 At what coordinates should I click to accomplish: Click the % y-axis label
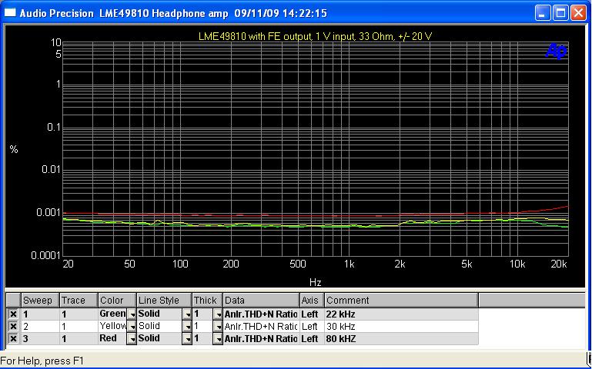(14, 150)
